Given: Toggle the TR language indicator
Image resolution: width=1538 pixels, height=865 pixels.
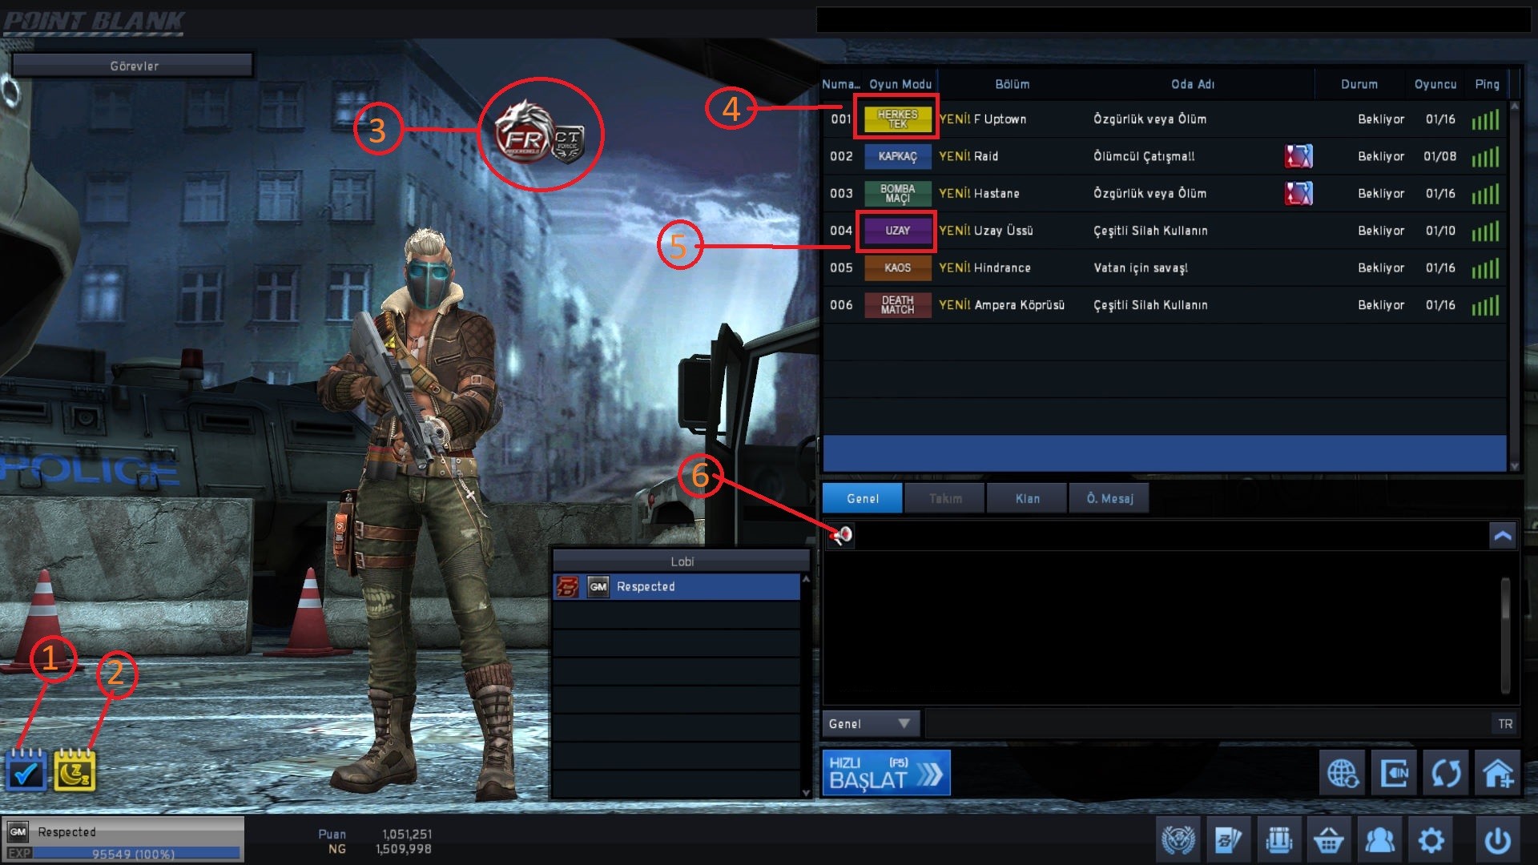Looking at the screenshot, I should [x=1505, y=724].
